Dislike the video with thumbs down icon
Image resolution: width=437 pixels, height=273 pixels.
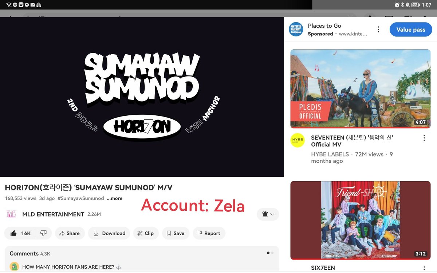pyautogui.click(x=43, y=233)
